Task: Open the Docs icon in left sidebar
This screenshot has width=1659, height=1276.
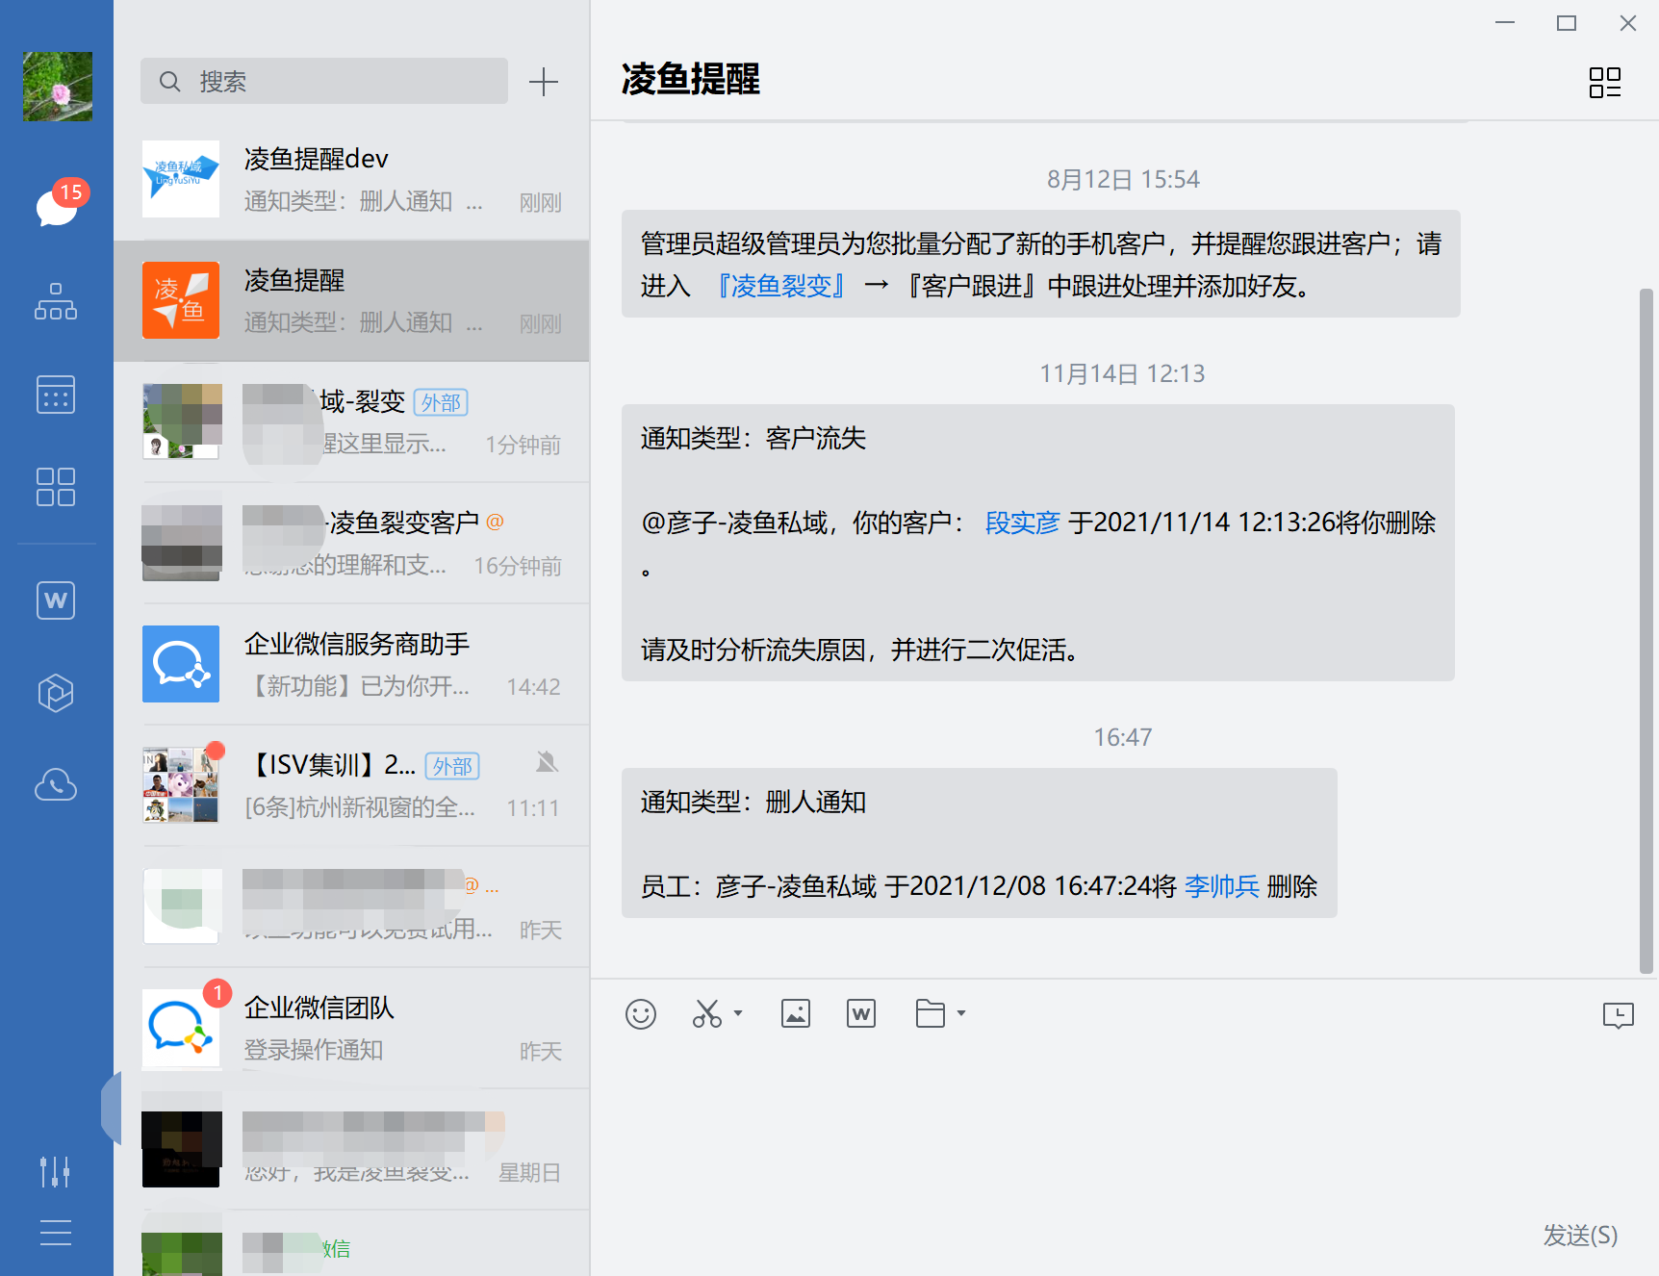Action: [56, 600]
